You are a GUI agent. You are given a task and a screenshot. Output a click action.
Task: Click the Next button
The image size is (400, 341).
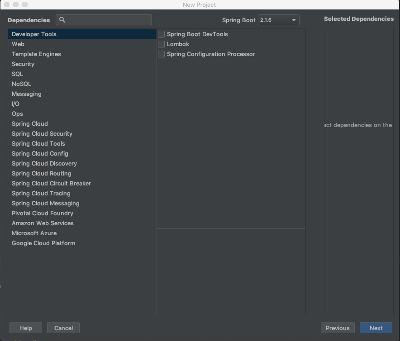coord(376,328)
